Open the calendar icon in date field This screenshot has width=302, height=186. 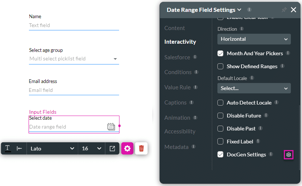[x=111, y=127]
